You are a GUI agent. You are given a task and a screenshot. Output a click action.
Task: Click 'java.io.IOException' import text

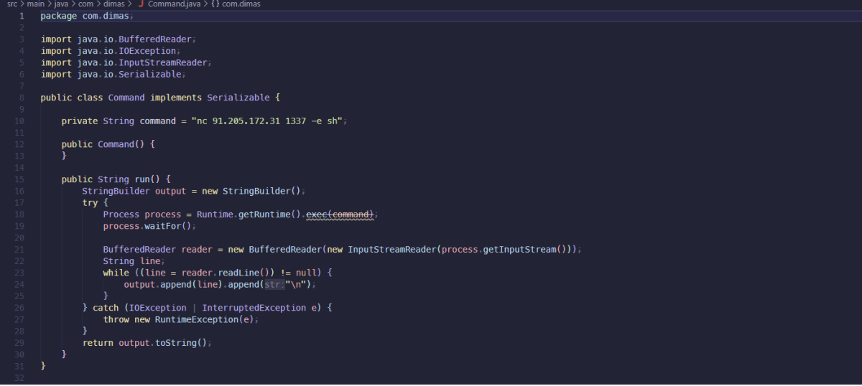pyautogui.click(x=126, y=51)
